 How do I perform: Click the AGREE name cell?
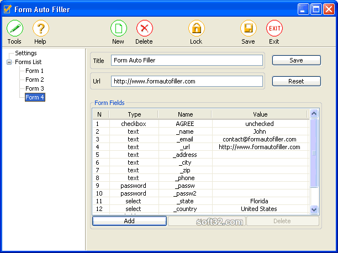185,124
